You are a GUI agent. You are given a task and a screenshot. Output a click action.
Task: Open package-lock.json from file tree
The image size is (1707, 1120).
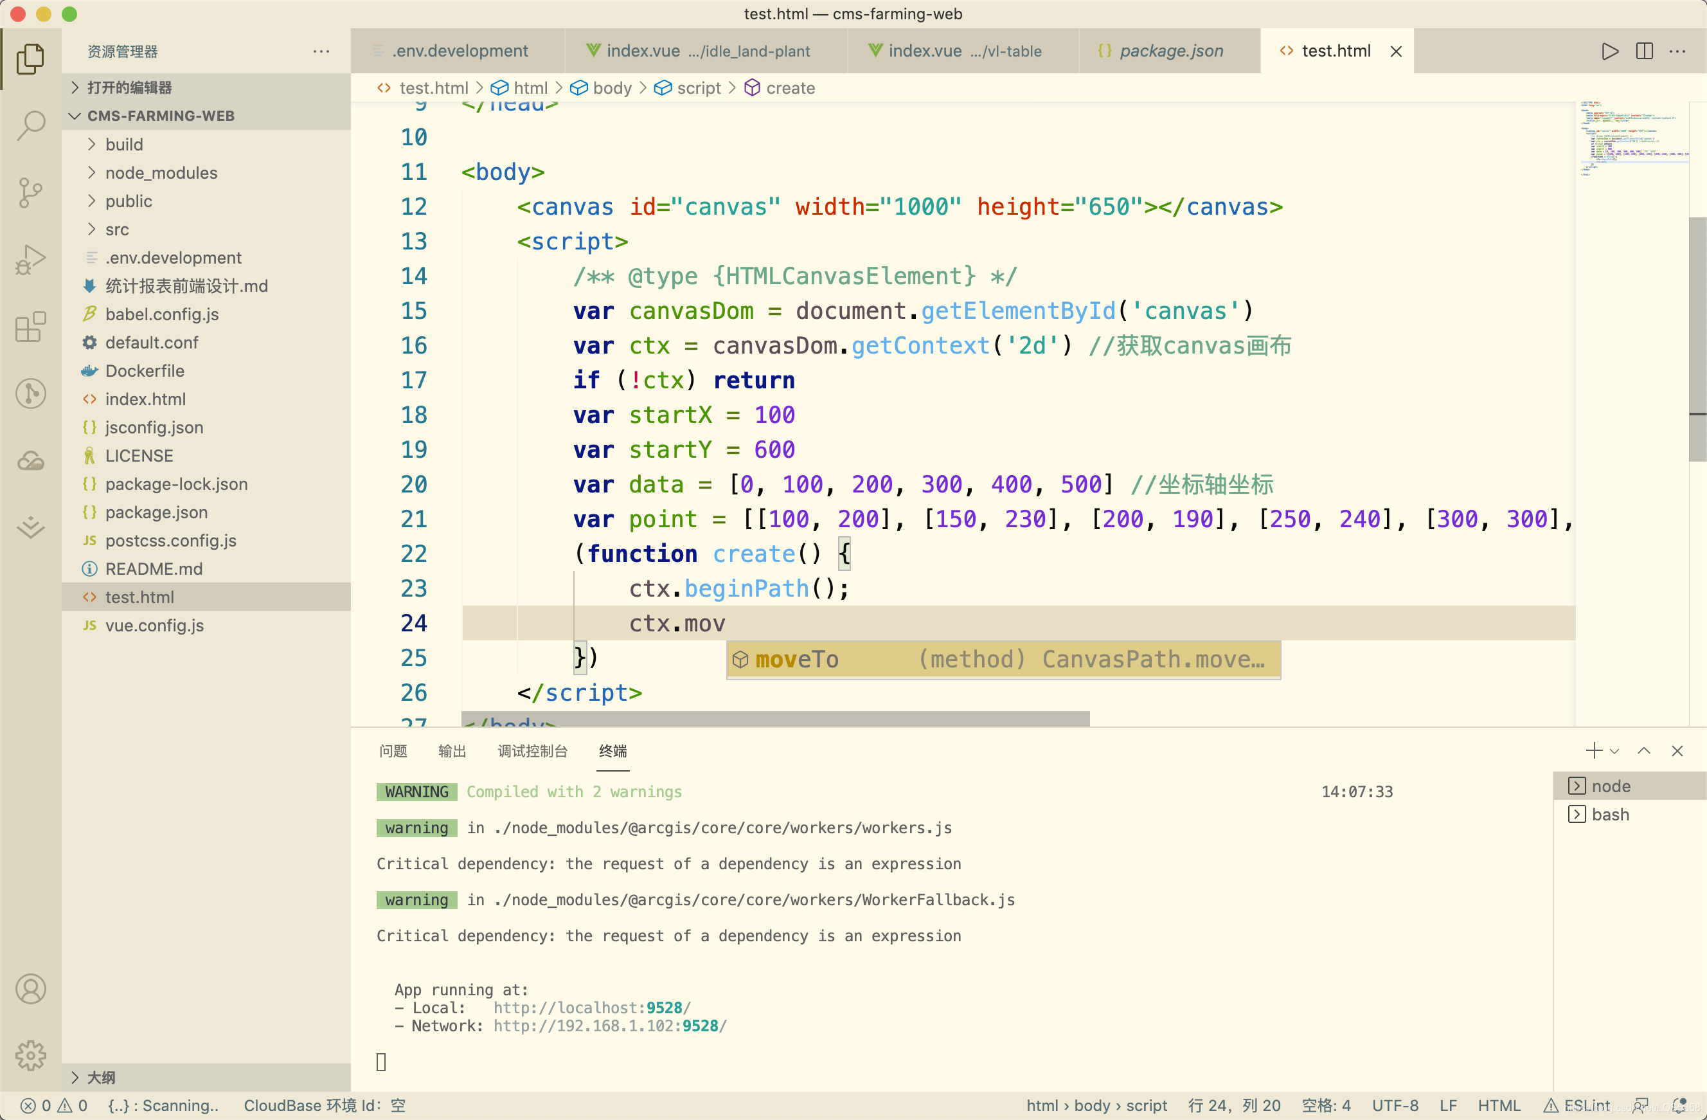(x=206, y=484)
